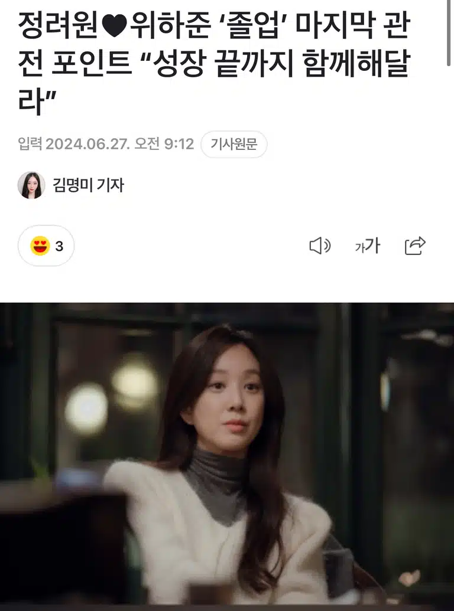Click the quote “성장 끝까지 함께해달 in headline
This screenshot has height=611, width=454.
274,64
